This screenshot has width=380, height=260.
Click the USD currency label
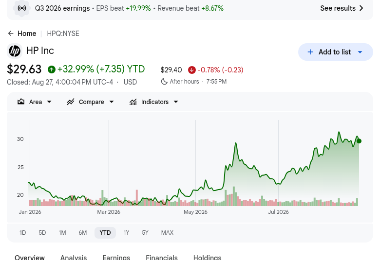pyautogui.click(x=130, y=82)
